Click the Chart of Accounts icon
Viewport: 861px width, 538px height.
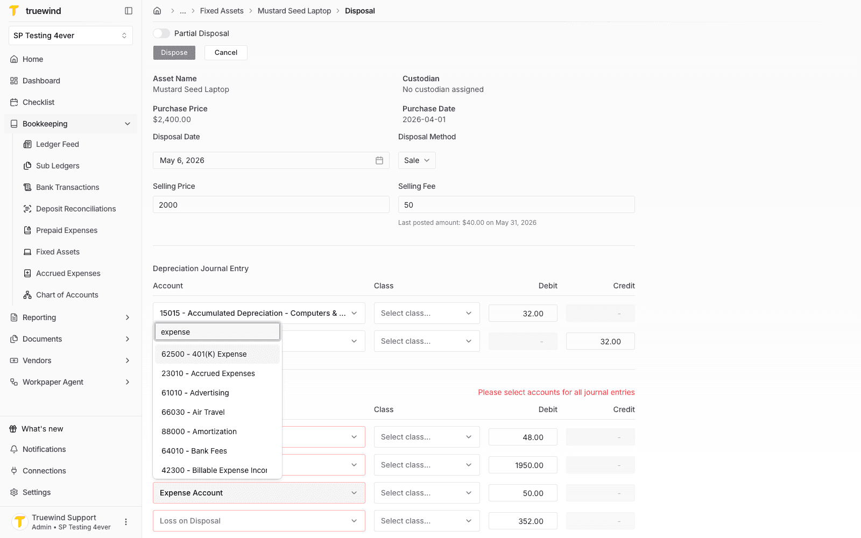coord(27,295)
